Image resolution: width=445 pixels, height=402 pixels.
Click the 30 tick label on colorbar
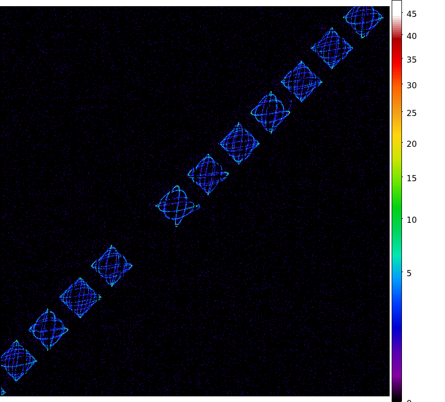[411, 85]
